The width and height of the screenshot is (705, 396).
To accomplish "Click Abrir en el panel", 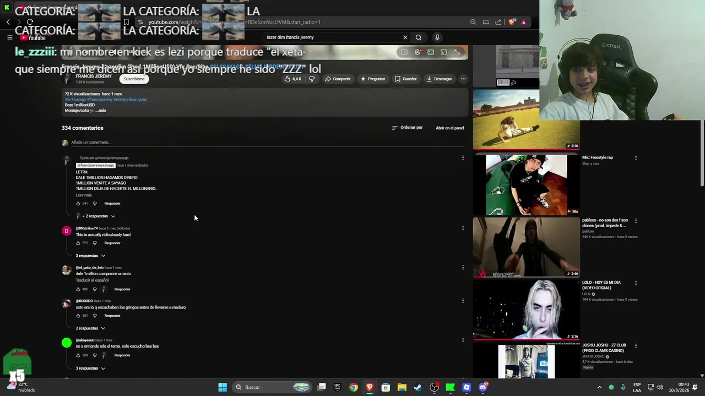I will pos(449,128).
